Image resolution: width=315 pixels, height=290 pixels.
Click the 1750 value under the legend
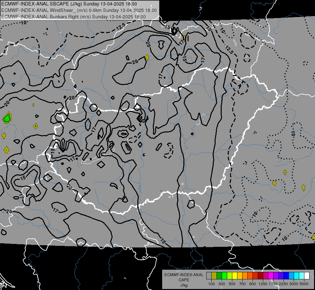pyautogui.click(x=273, y=284)
